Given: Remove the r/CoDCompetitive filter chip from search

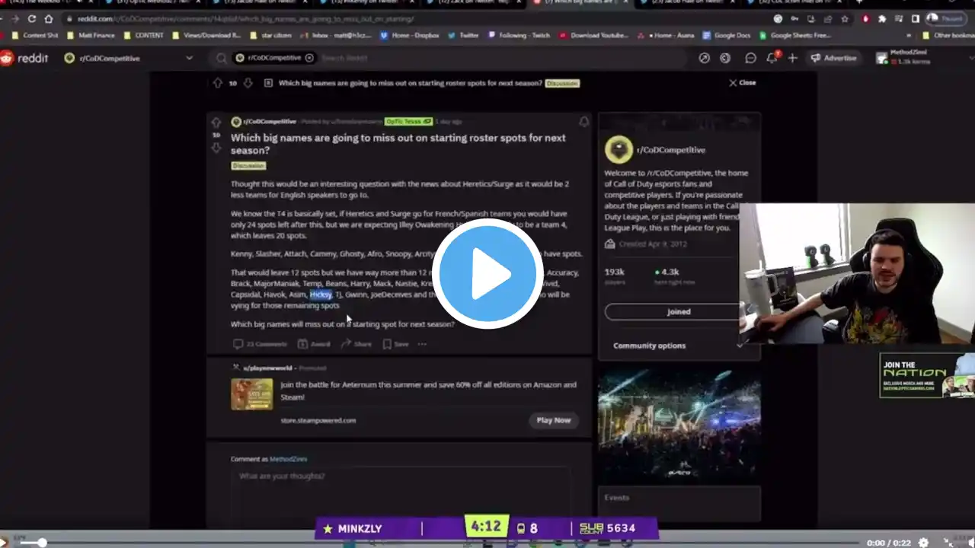Looking at the screenshot, I should (x=309, y=58).
